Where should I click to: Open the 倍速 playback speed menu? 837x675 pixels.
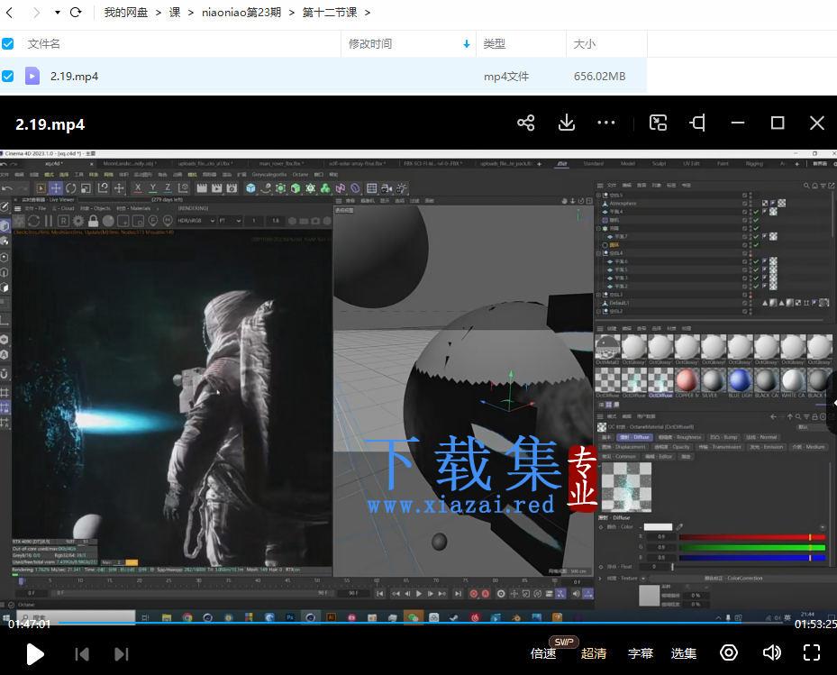coord(543,653)
